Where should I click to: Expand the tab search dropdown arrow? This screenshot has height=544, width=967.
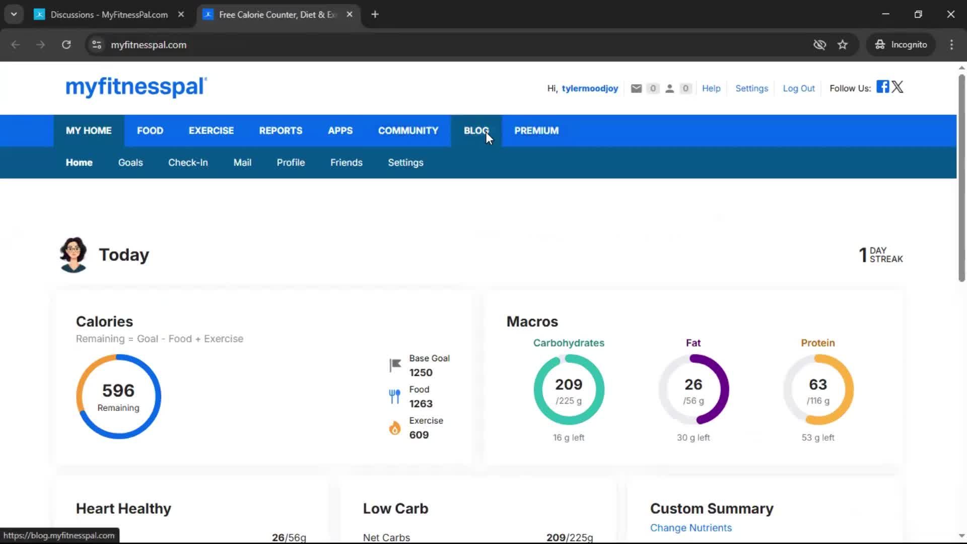tap(14, 15)
